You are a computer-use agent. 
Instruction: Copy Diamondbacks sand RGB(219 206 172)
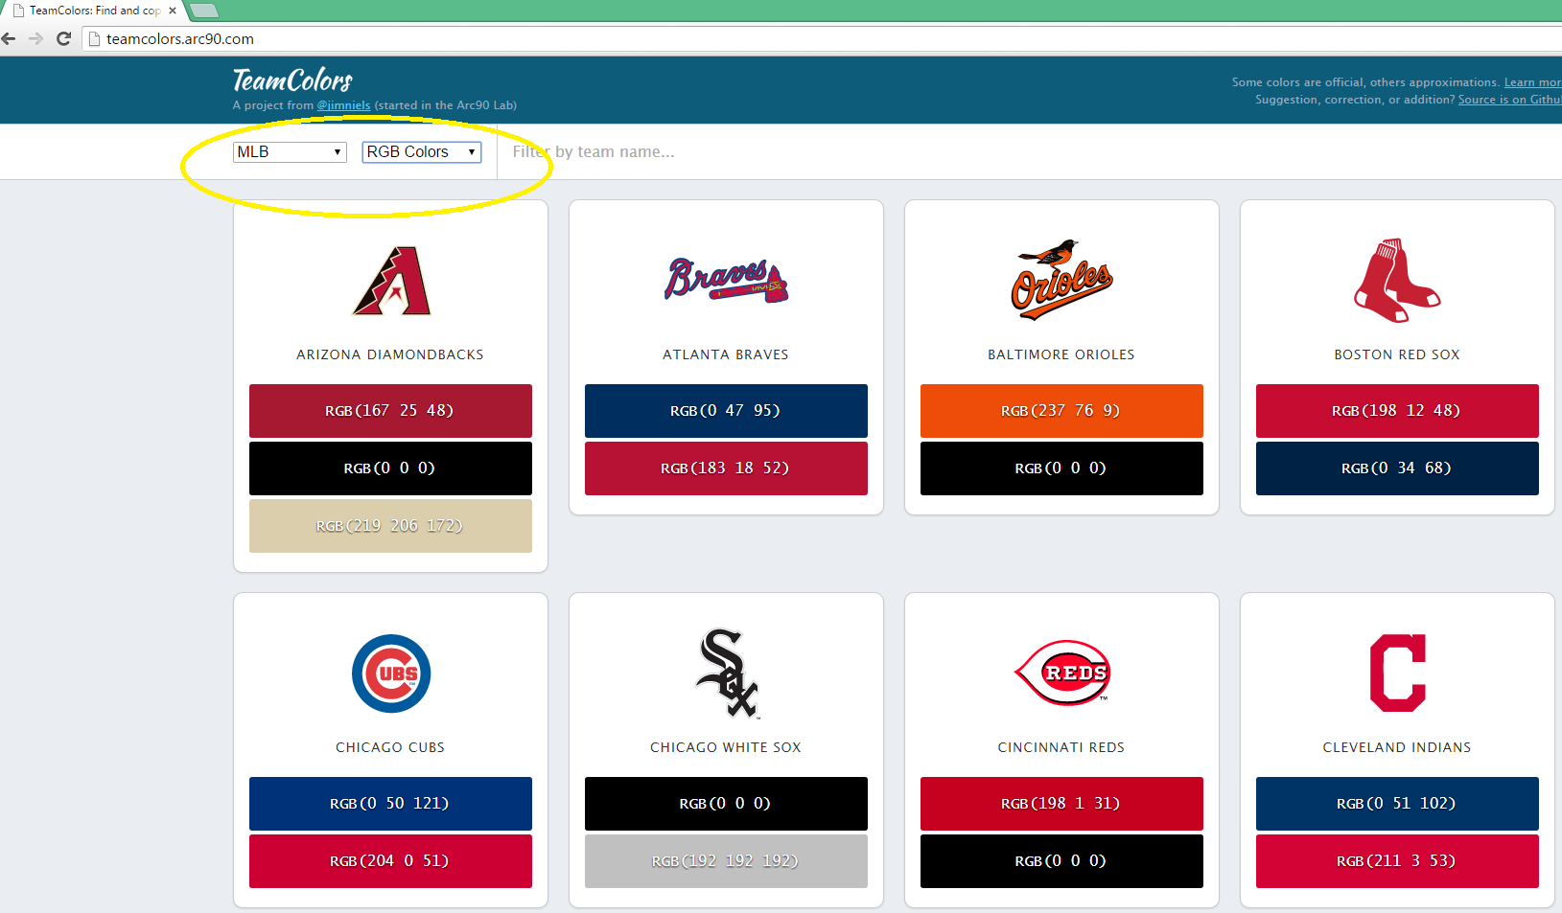pyautogui.click(x=390, y=526)
